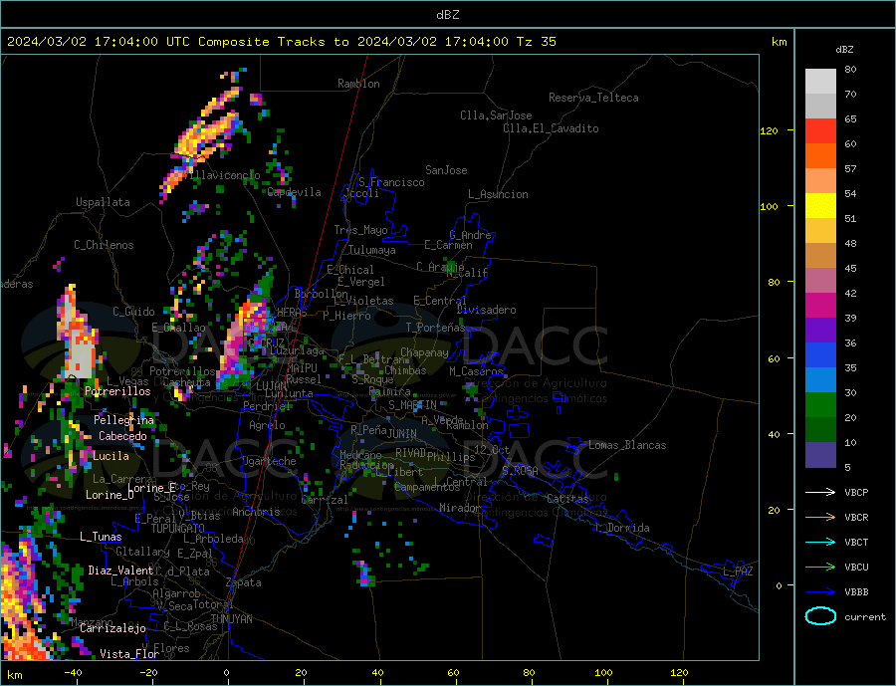Click the x-axis tick label -40
This screenshot has width=896, height=686.
pos(73,673)
